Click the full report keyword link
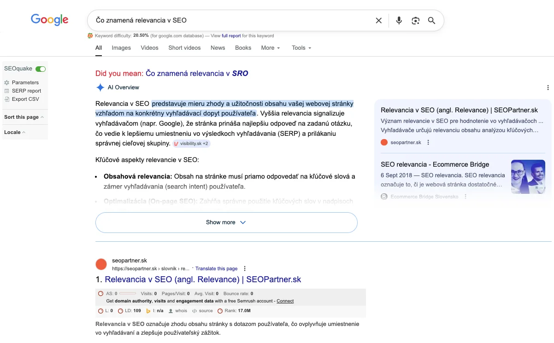The image size is (554, 343). tap(231, 36)
